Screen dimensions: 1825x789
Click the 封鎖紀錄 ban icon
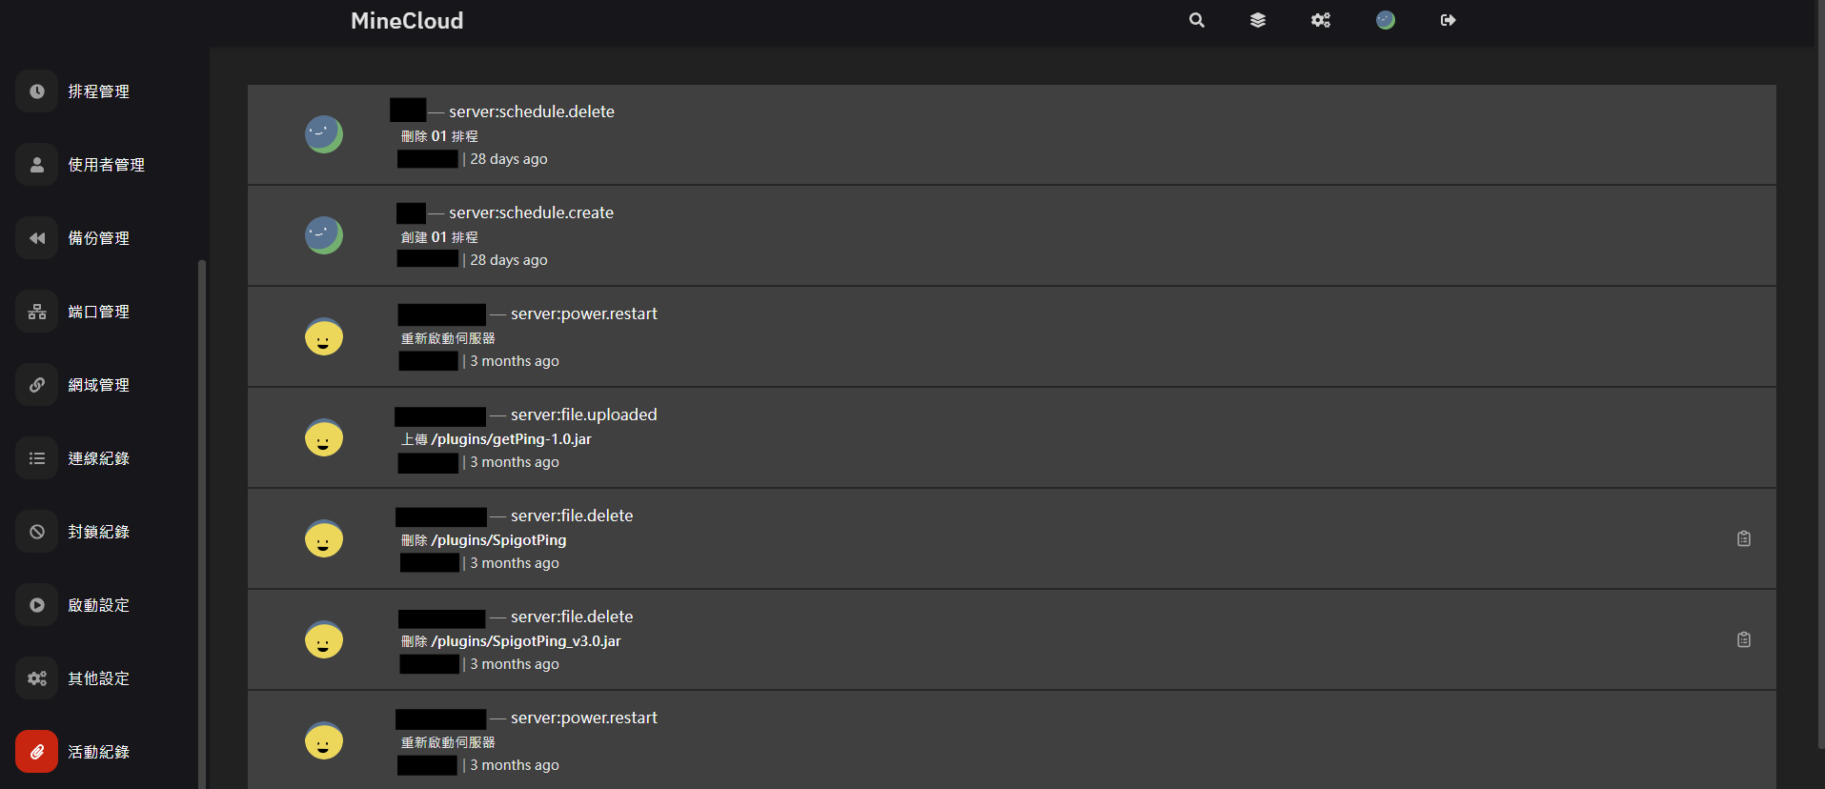[x=37, y=532]
